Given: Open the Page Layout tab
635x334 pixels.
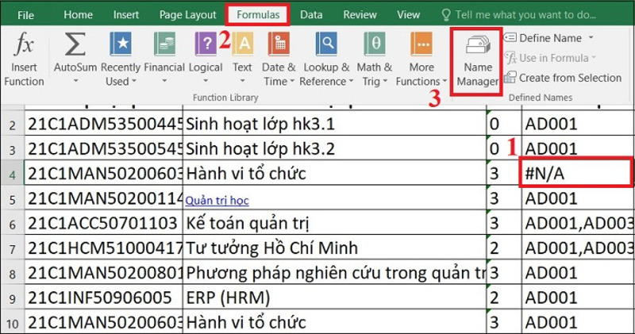Looking at the screenshot, I should click(187, 14).
